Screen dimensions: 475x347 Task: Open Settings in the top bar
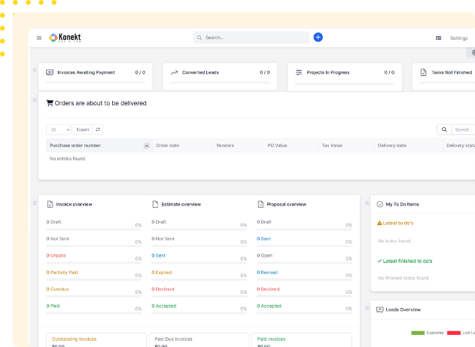458,38
